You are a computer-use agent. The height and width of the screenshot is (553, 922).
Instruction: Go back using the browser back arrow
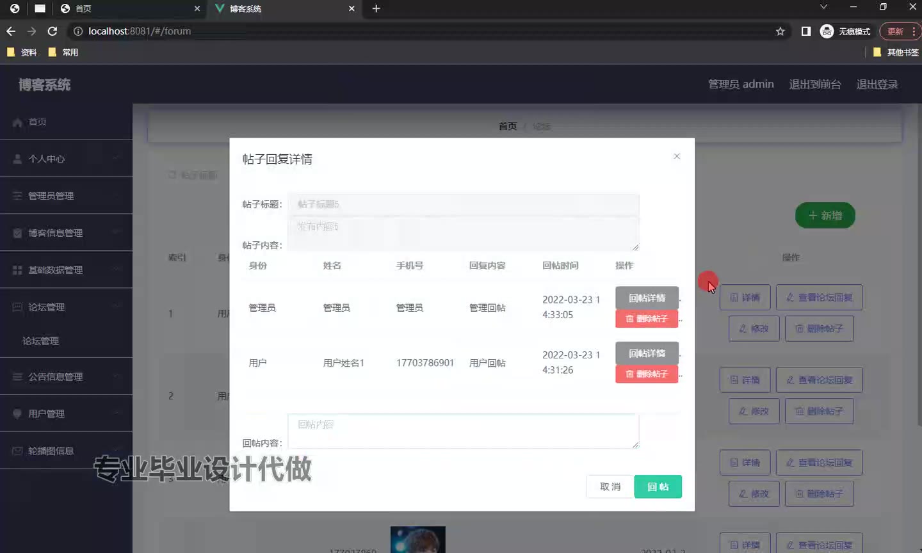tap(11, 31)
